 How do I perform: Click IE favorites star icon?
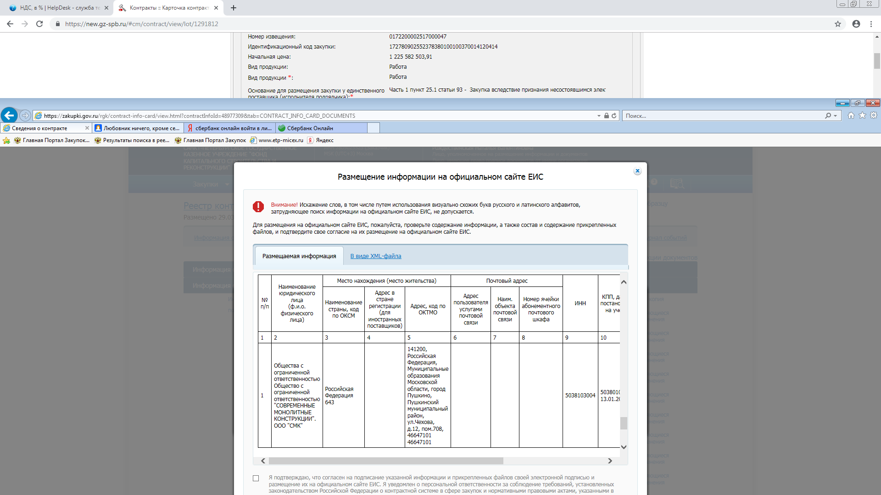pos(862,115)
